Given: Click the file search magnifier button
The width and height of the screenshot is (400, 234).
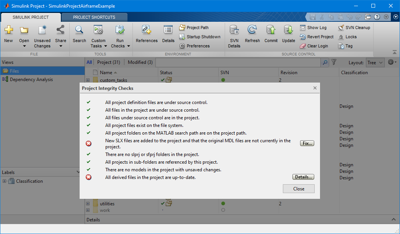Looking at the screenshot, I should [x=325, y=62].
